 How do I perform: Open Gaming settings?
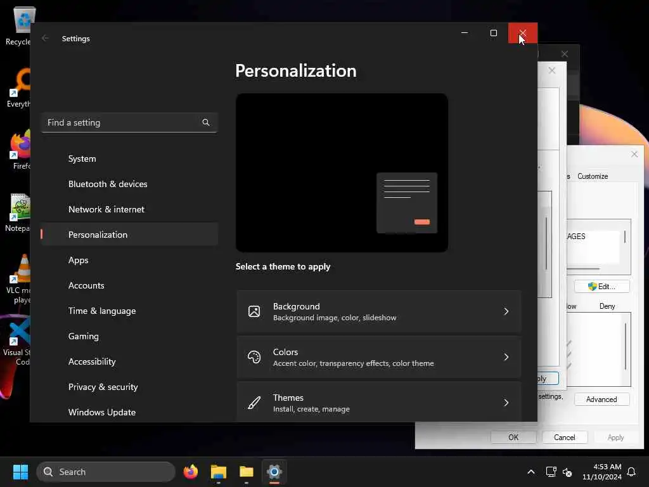point(129,336)
